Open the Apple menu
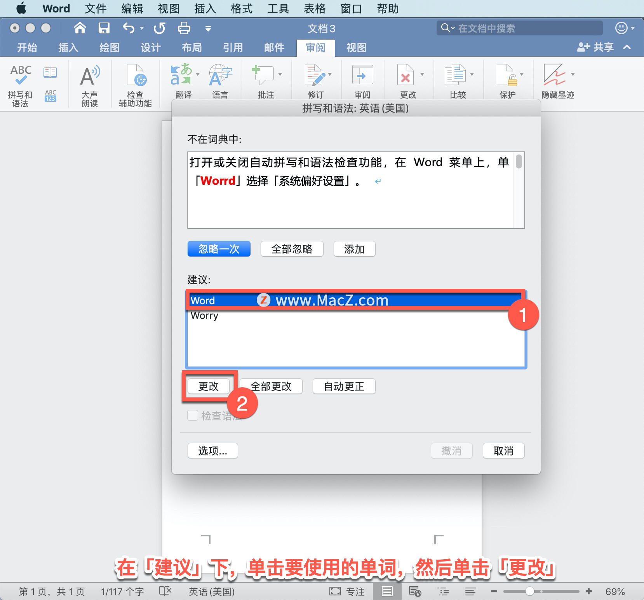Screen dimensions: 644x600 coord(21,8)
